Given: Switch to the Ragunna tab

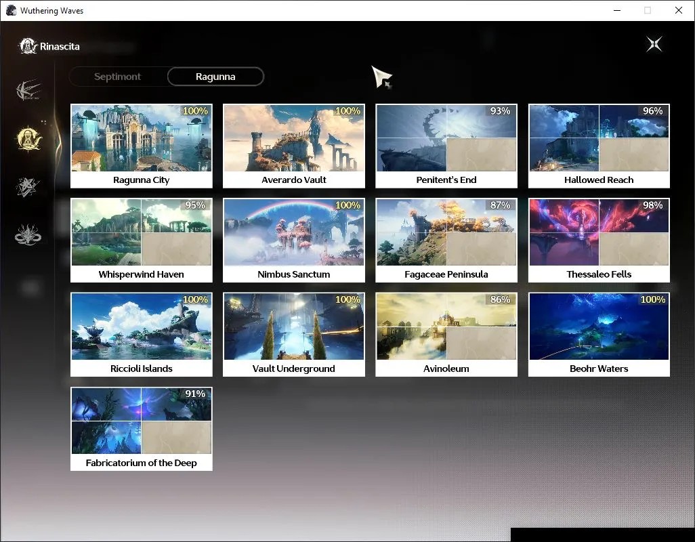Looking at the screenshot, I should pos(215,77).
